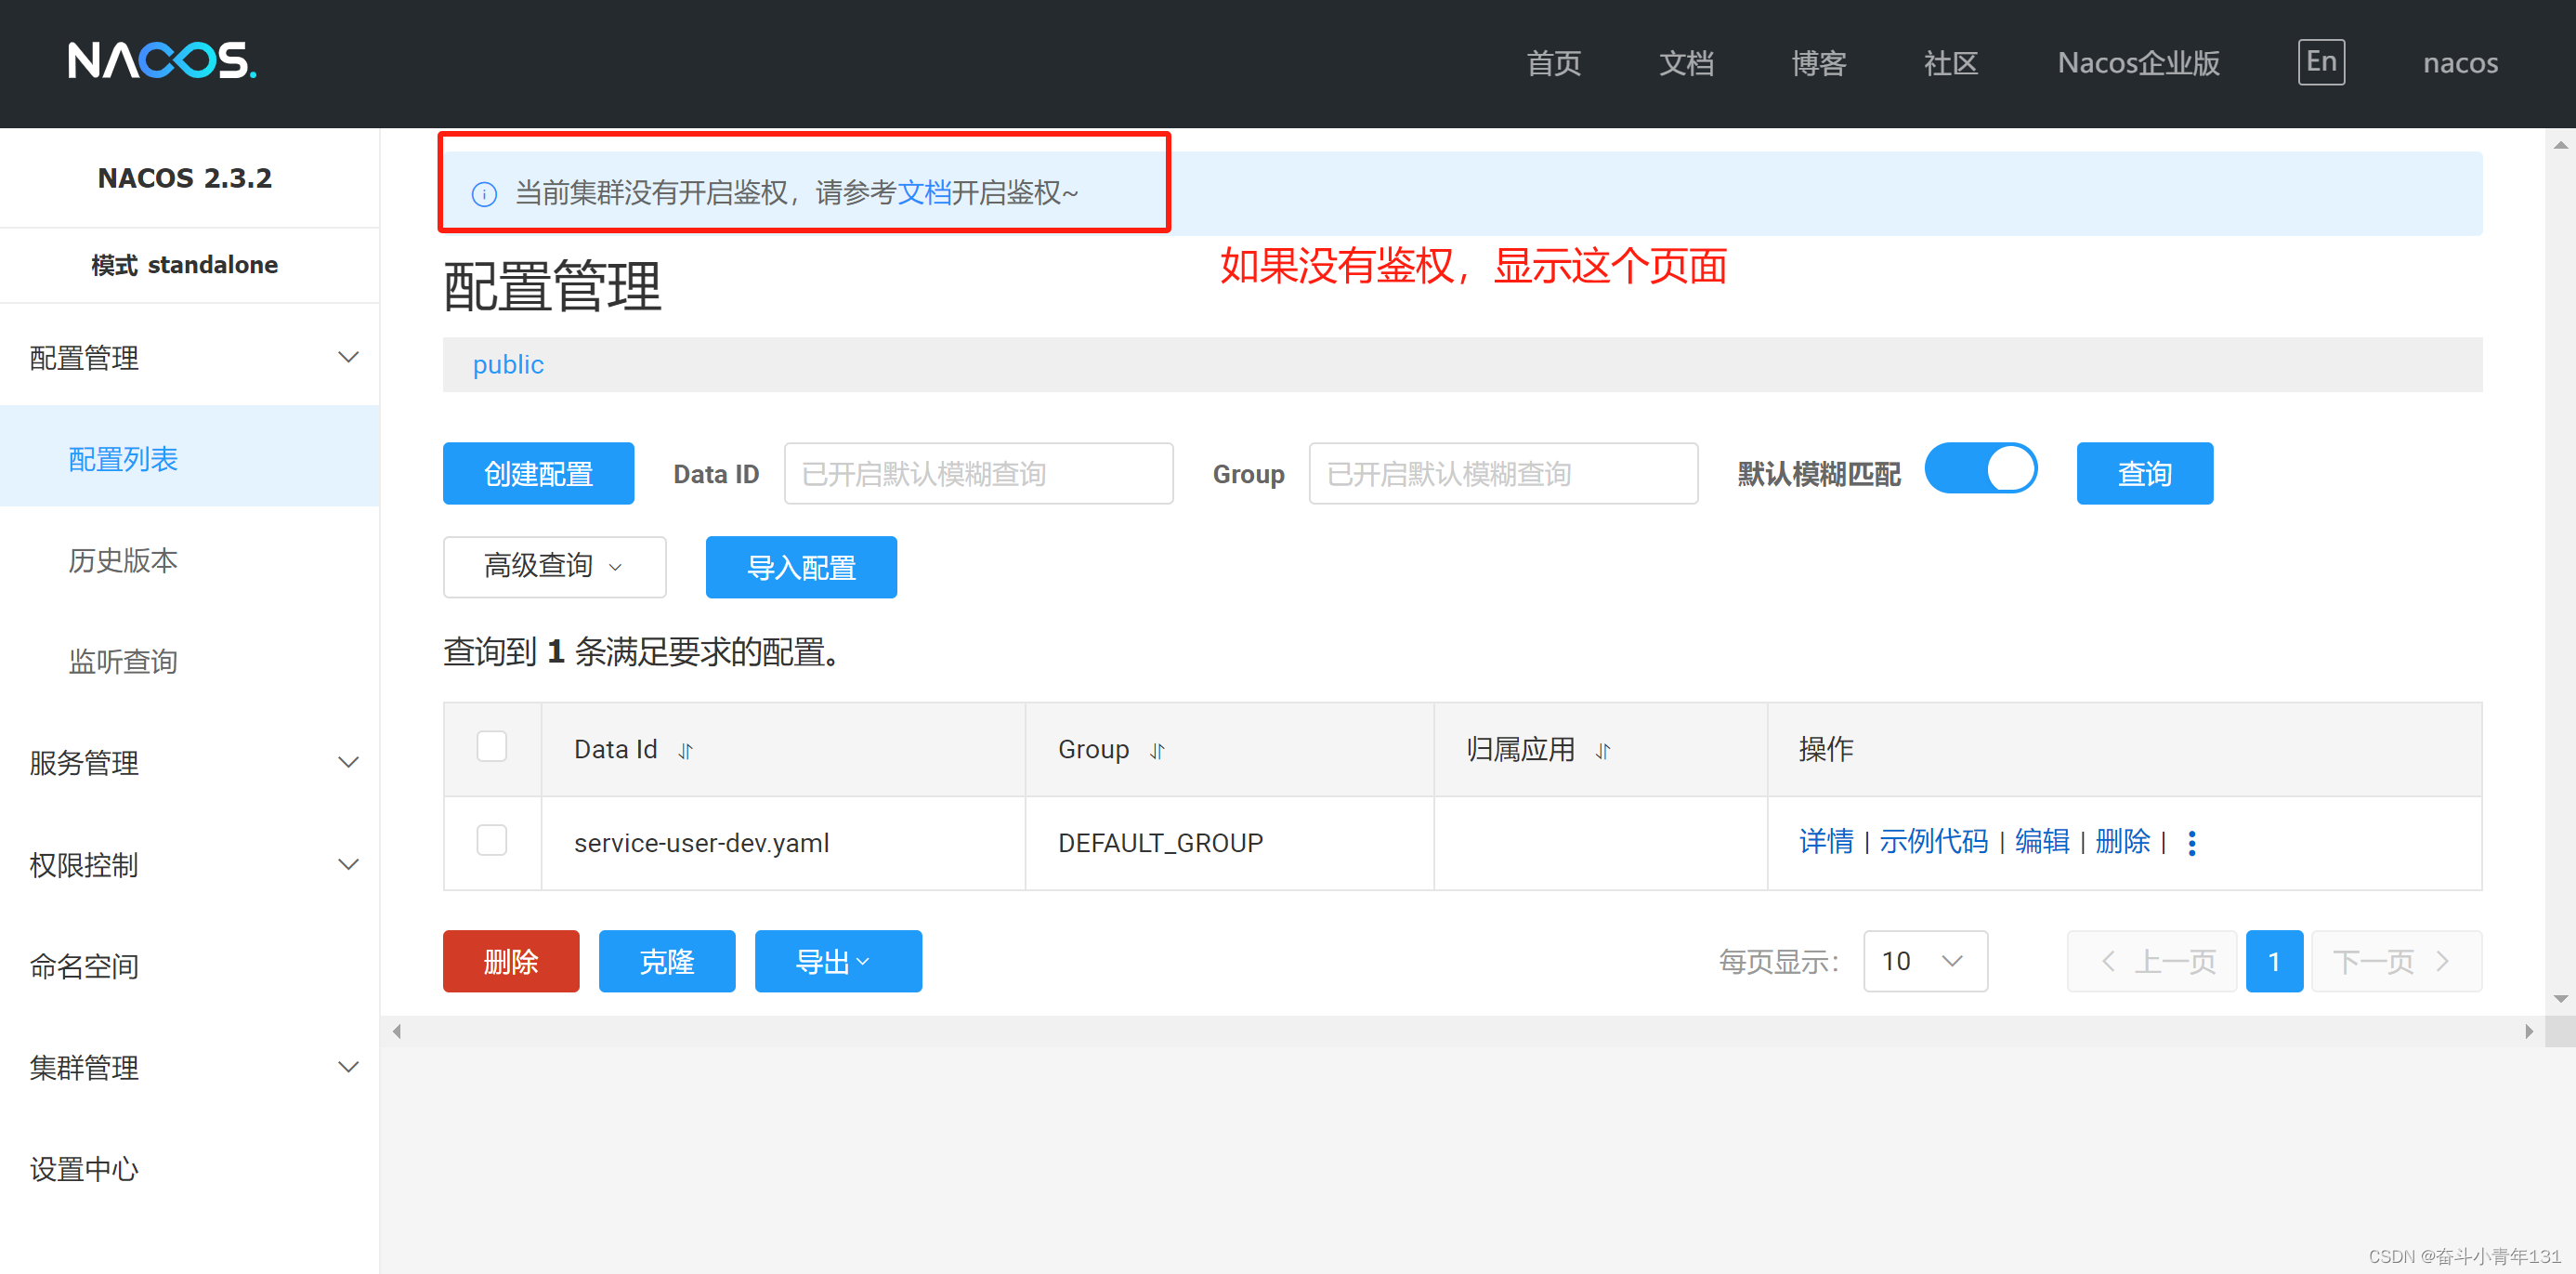Image resolution: width=2576 pixels, height=1274 pixels.
Task: Sort table by the Data Id column
Action: pyautogui.click(x=685, y=751)
